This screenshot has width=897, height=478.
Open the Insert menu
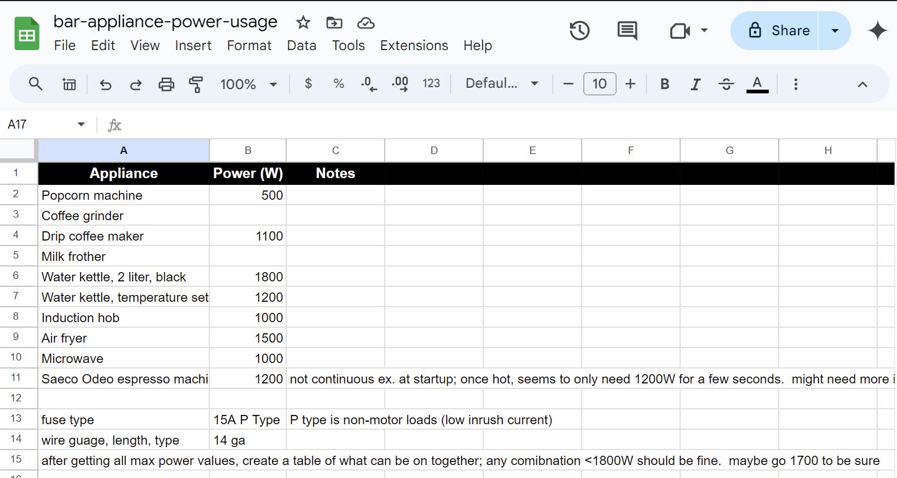coord(193,46)
